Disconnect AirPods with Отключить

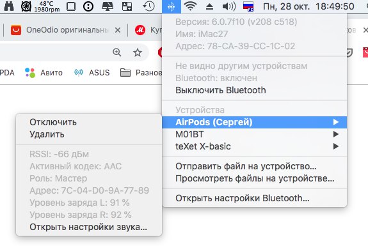point(89,122)
